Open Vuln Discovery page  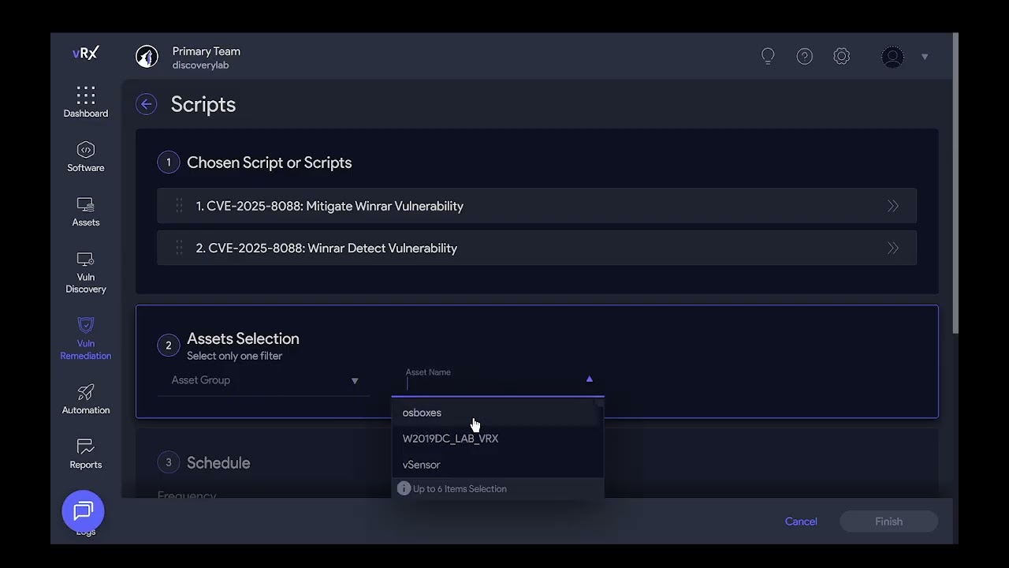tap(86, 272)
